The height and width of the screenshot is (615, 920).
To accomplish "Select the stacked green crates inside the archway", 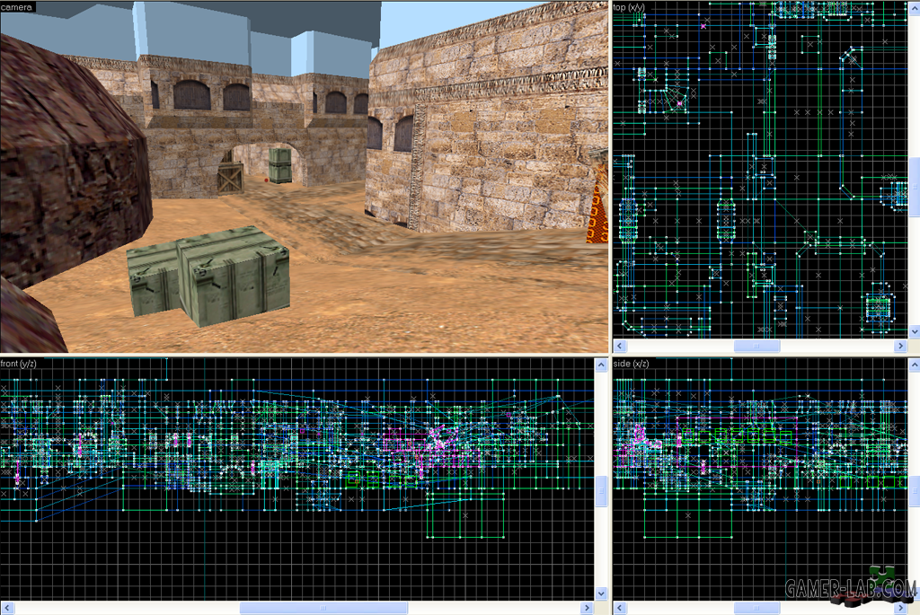I will 280,165.
